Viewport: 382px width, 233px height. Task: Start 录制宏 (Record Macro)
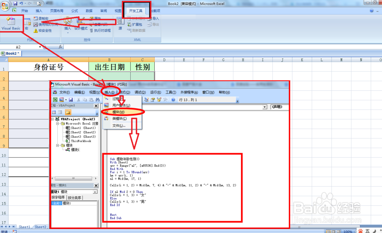click(x=41, y=18)
